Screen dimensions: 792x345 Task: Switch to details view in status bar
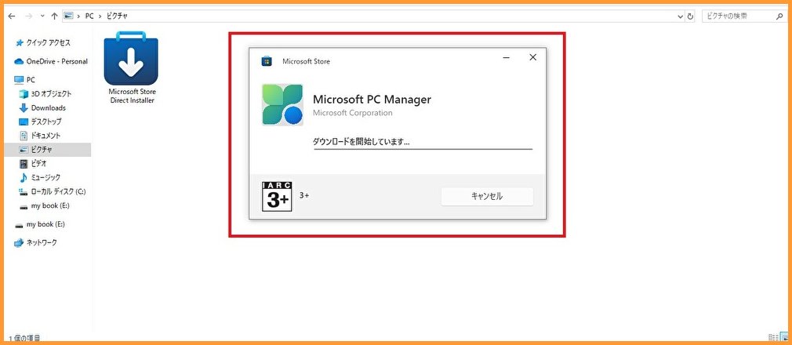[772, 337]
